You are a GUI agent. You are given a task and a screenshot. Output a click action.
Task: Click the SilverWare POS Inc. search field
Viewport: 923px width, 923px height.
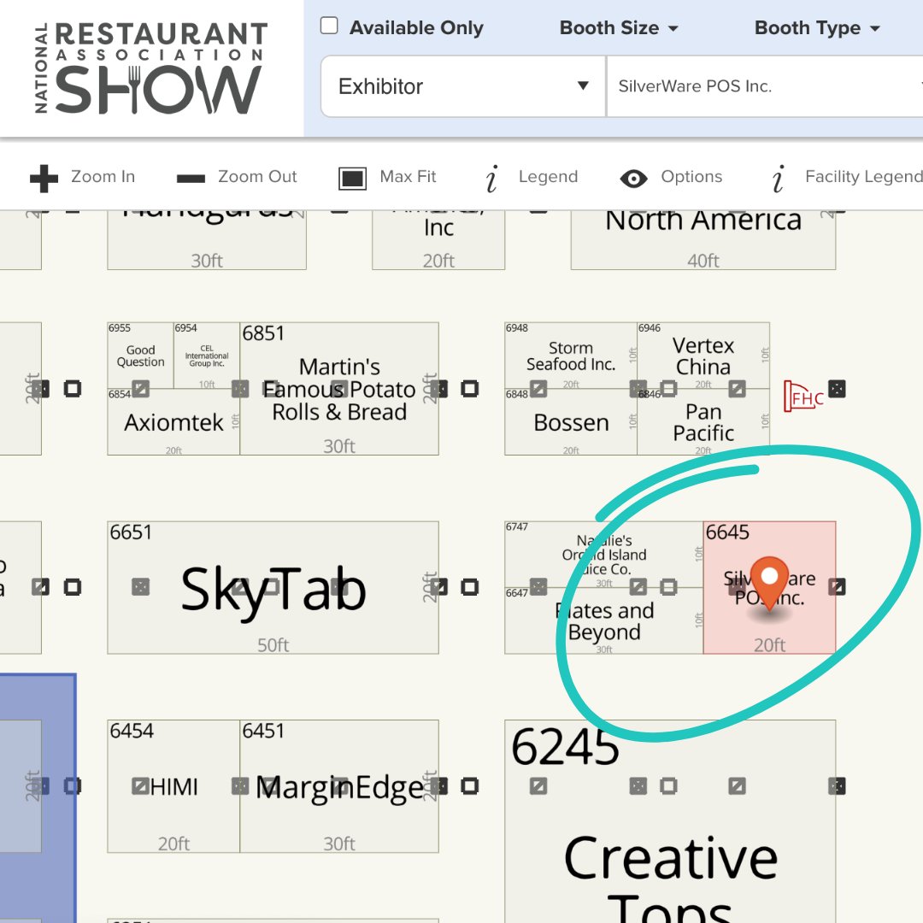pyautogui.click(x=765, y=86)
